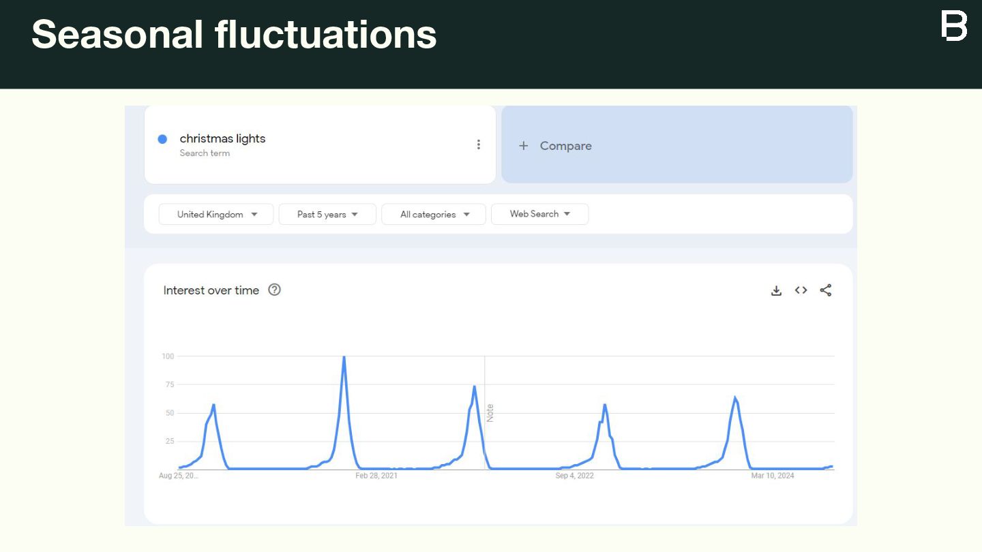
Task: Click the Feb 28, 2021 axis label
Action: (x=376, y=476)
